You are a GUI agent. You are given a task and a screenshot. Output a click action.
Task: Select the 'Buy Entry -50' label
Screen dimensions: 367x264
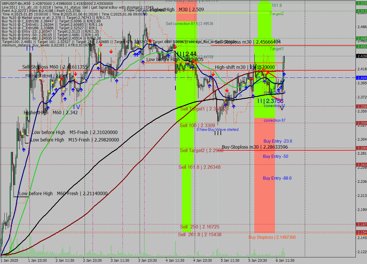click(x=276, y=156)
